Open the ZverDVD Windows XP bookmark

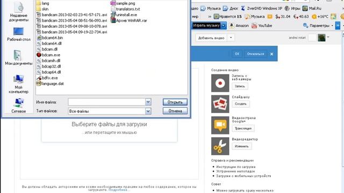pyautogui.click(x=261, y=9)
